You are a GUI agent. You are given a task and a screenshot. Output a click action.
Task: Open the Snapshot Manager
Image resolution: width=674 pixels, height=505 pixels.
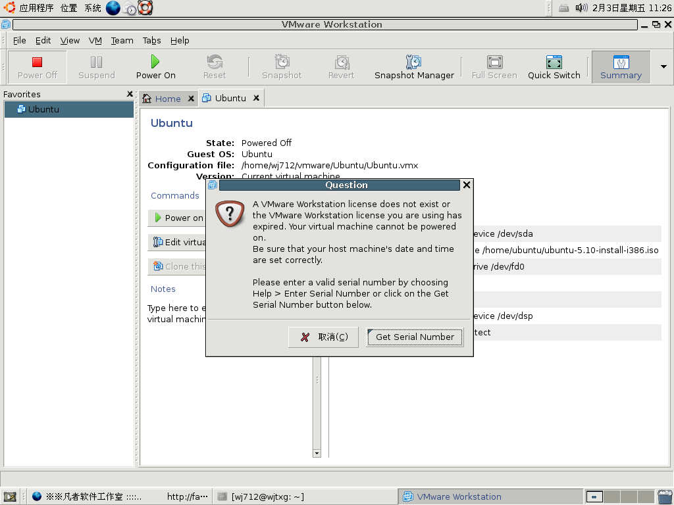tap(414, 67)
